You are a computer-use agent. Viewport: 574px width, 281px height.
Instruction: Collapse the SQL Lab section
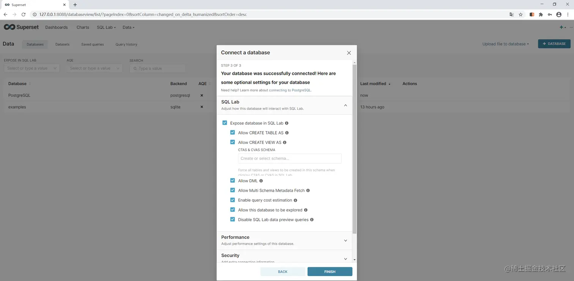coord(345,105)
